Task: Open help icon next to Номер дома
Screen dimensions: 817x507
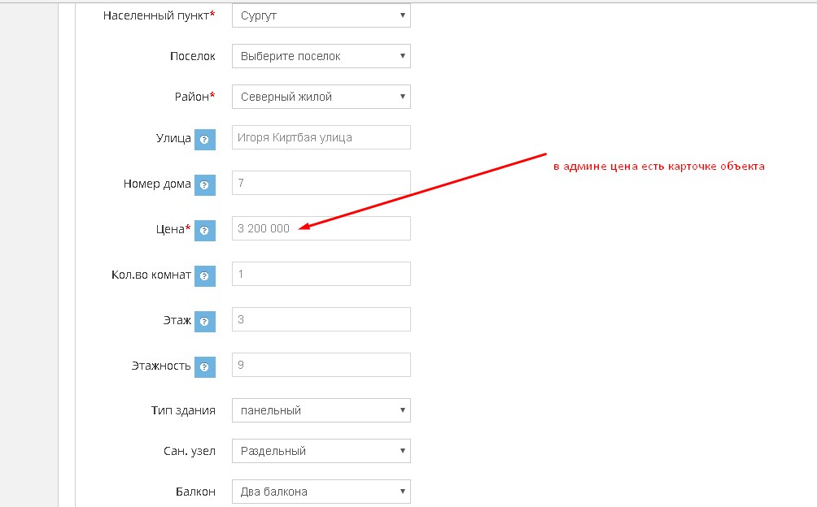Action: coord(205,184)
